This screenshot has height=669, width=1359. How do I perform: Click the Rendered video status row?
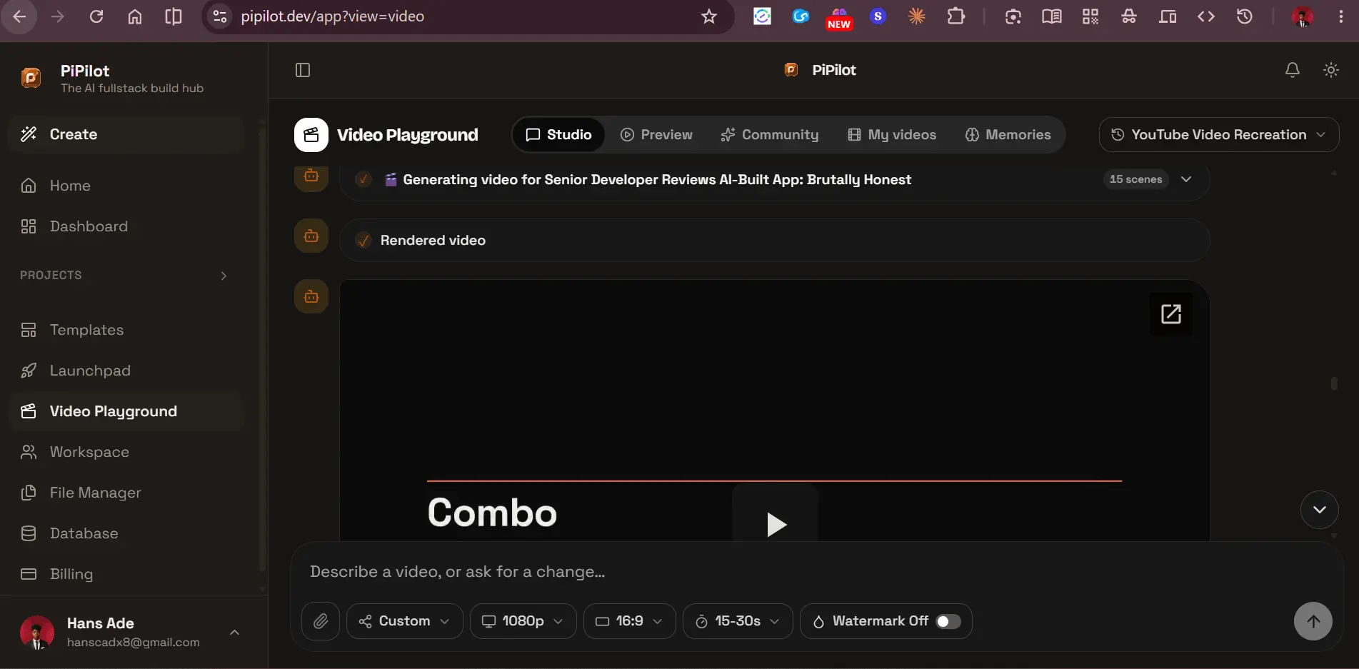click(x=774, y=241)
